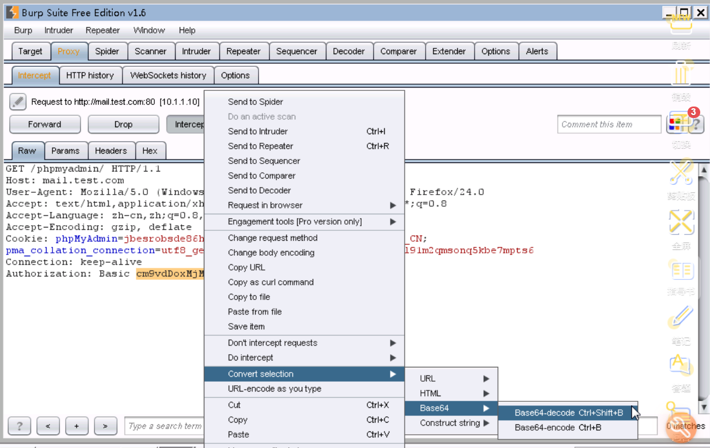Choose Change request method
The width and height of the screenshot is (710, 448).
tap(305, 238)
